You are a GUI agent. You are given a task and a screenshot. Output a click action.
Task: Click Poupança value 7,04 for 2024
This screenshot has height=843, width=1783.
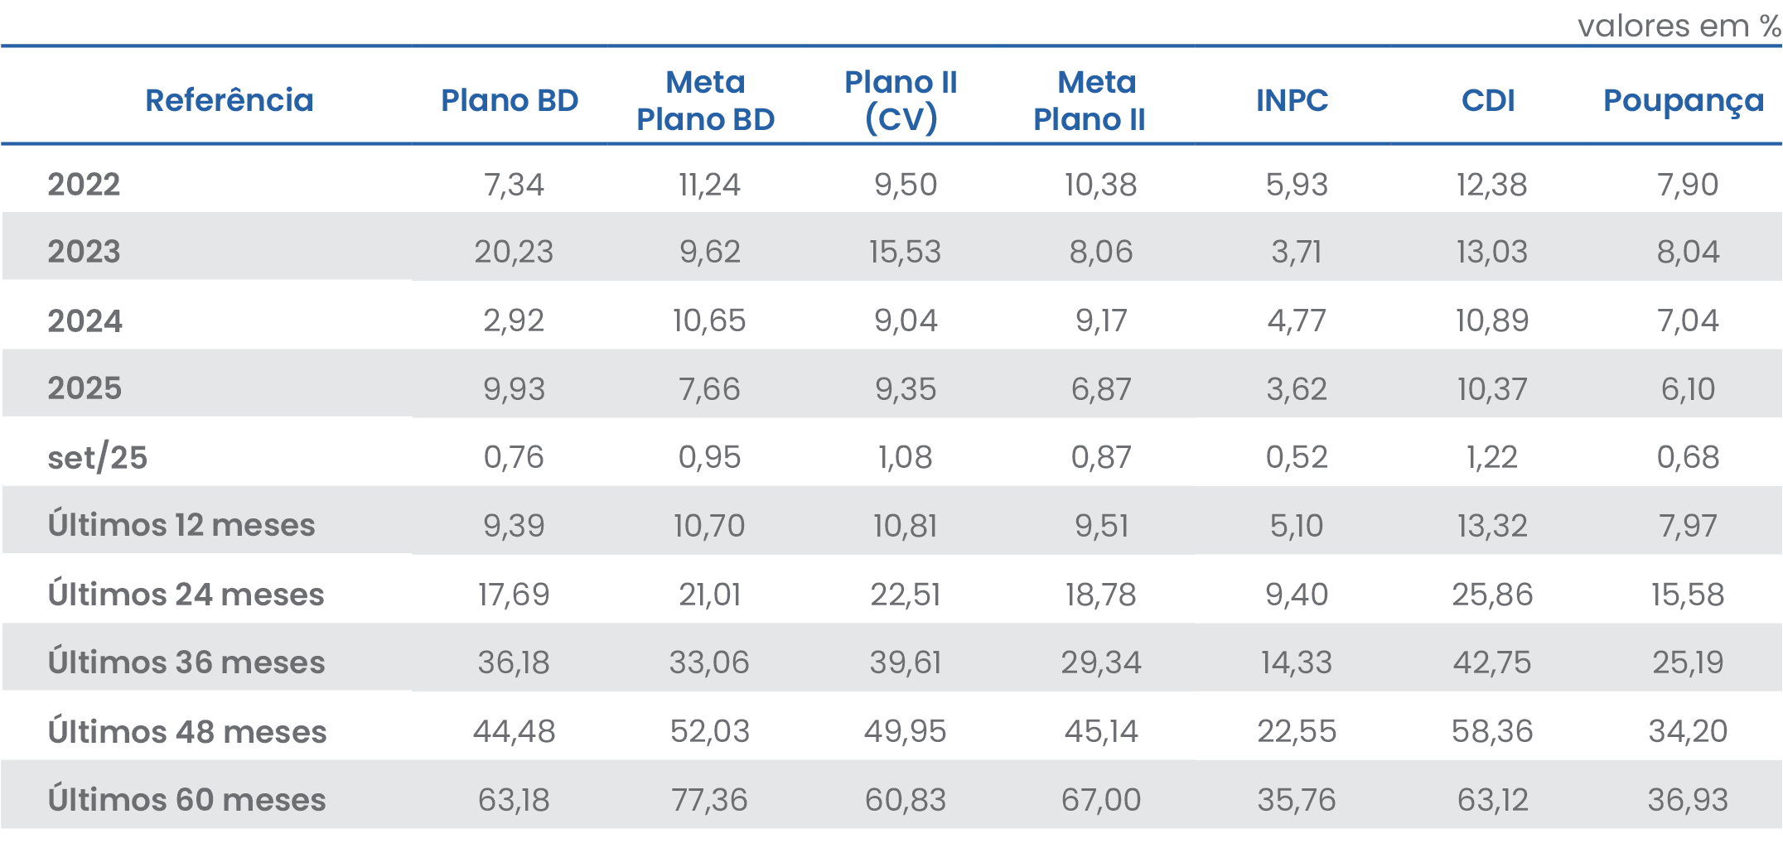pos(1688,320)
